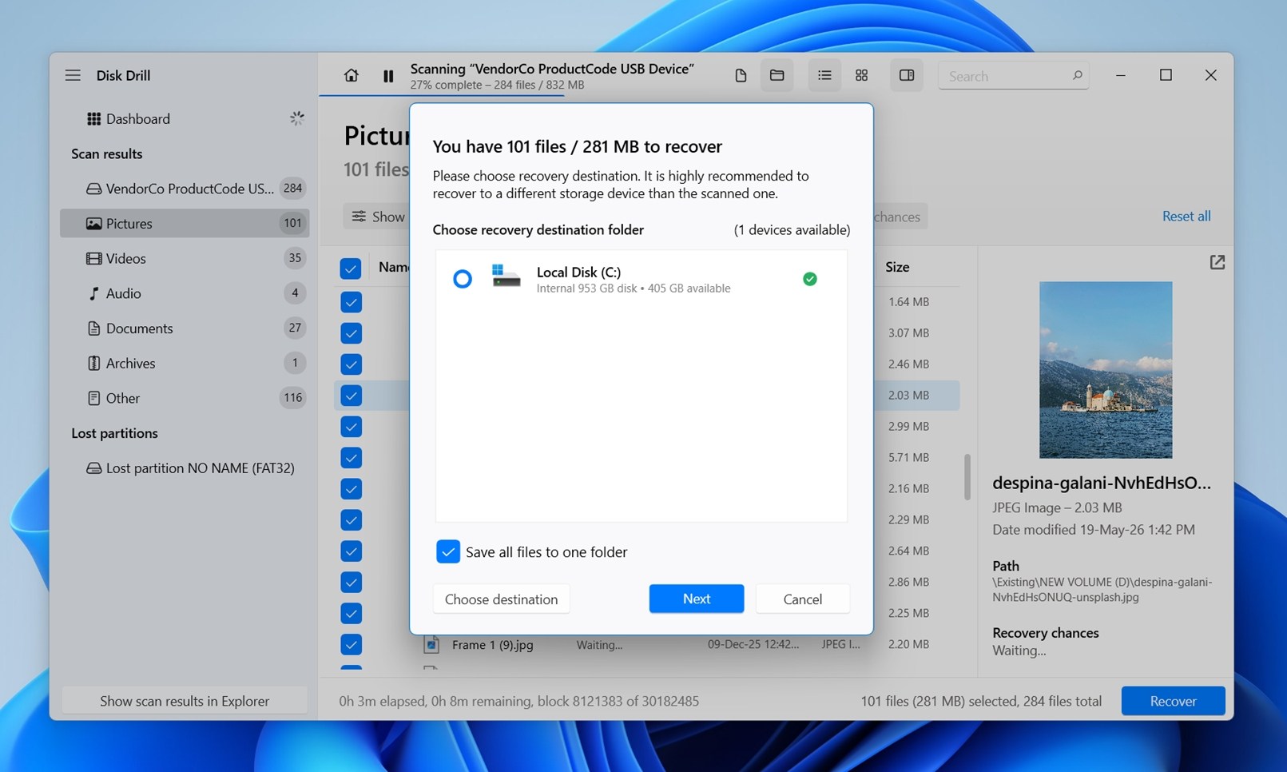1287x772 pixels.
Task: Click the file list vertical scrollbar
Action: 967,476
